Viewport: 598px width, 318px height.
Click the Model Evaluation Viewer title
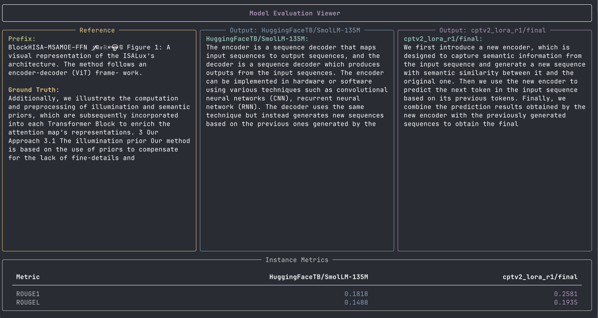coord(295,13)
